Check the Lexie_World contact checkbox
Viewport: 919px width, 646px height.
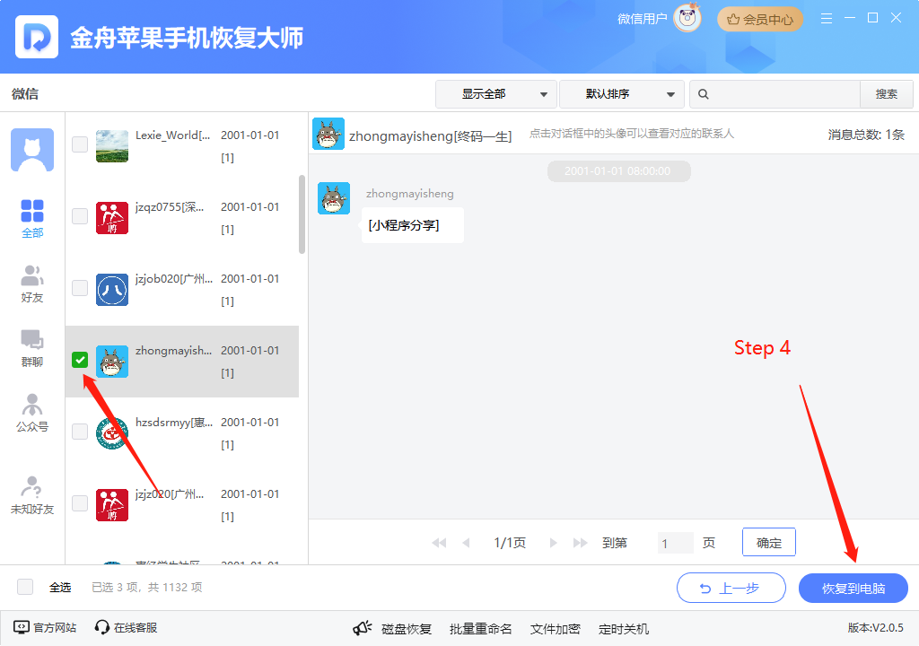(x=80, y=144)
